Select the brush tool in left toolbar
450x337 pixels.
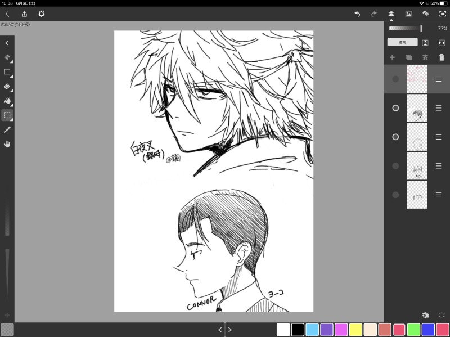[7, 57]
